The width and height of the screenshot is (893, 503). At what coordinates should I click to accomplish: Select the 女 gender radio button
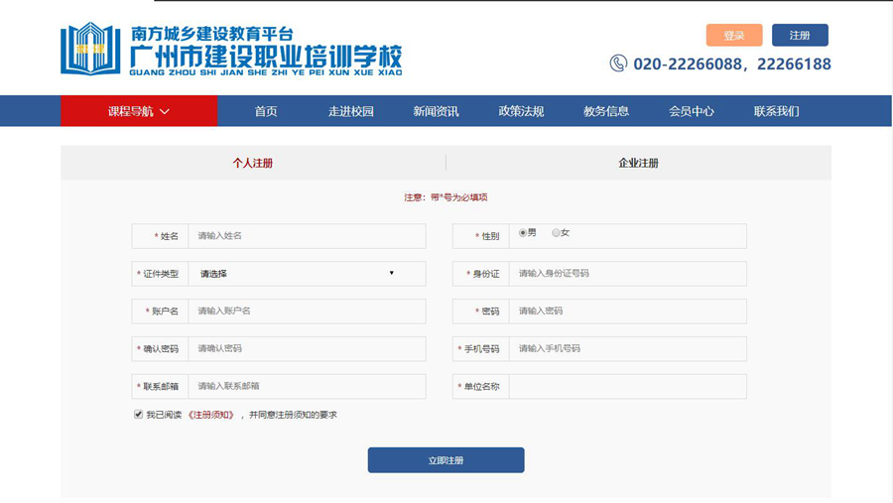556,233
